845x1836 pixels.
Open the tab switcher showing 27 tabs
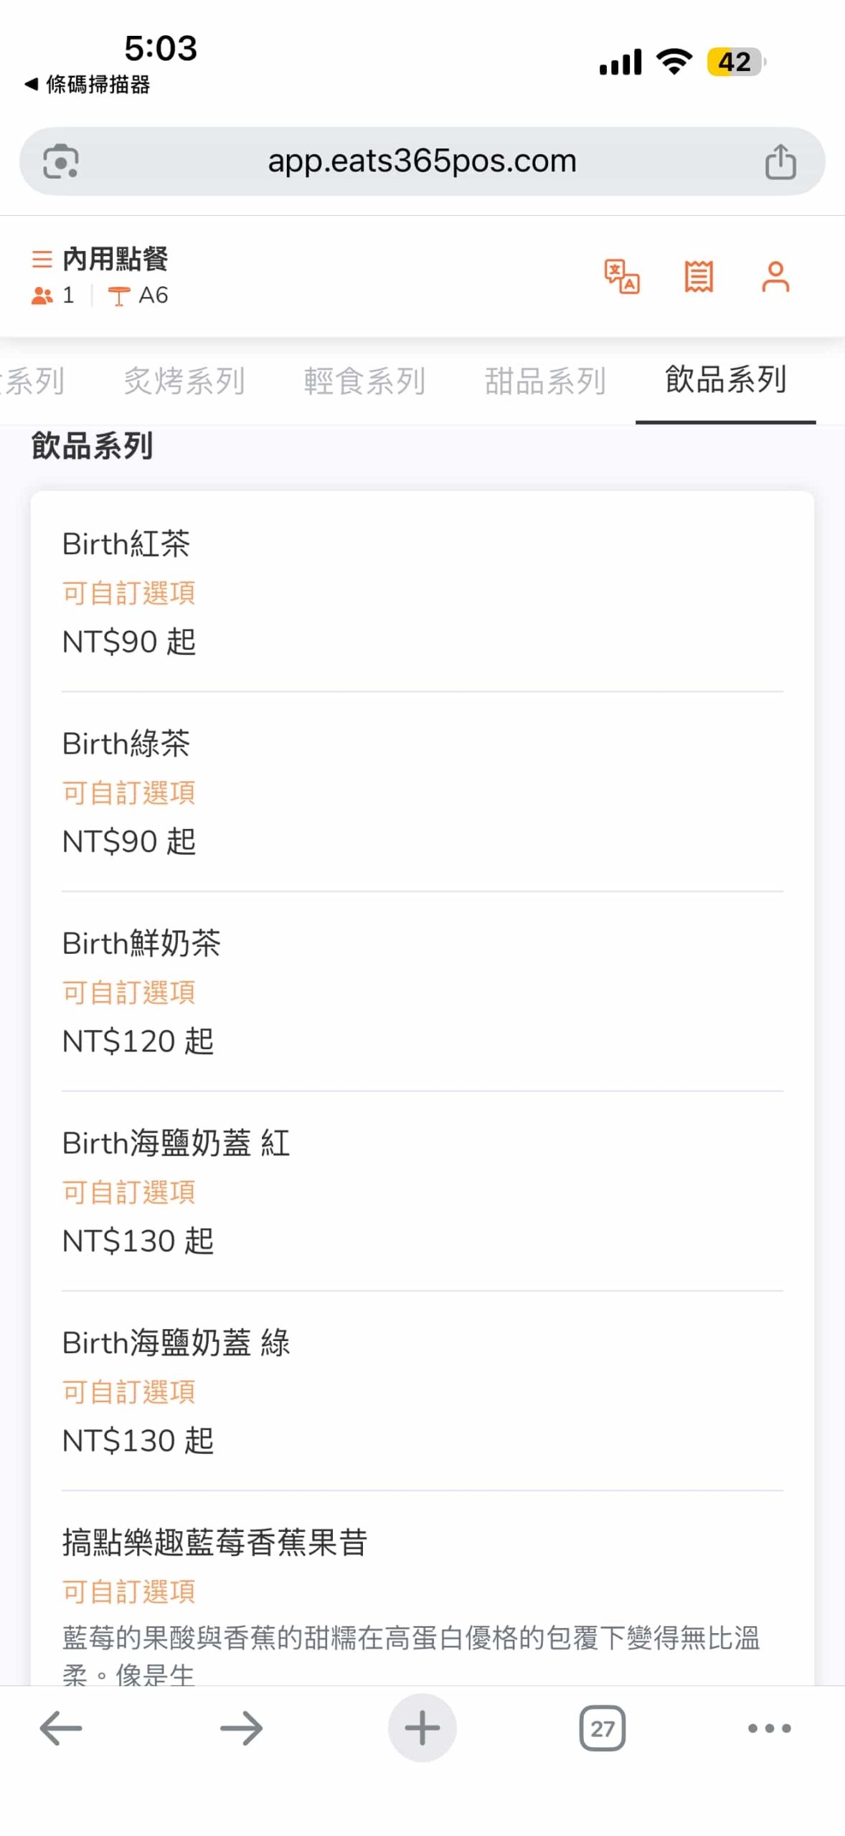pos(603,1728)
